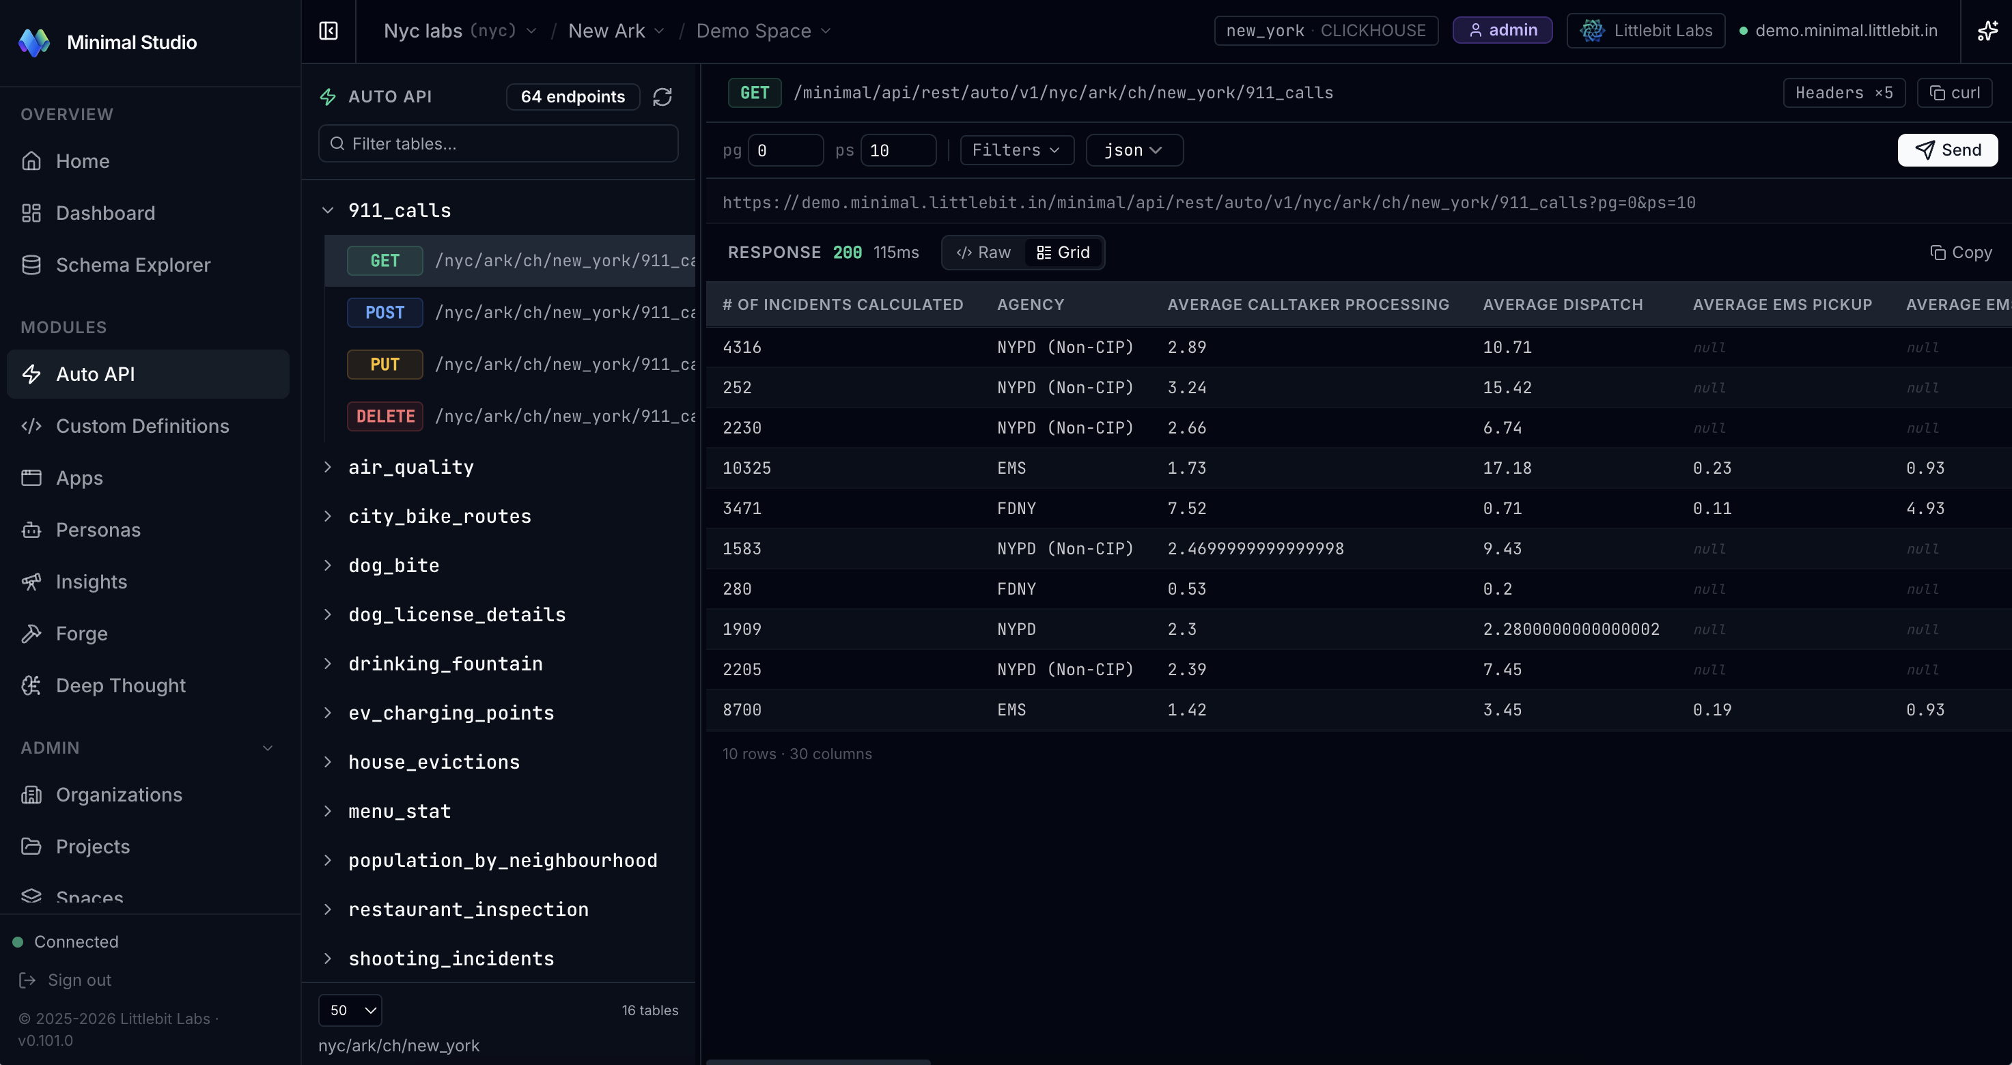This screenshot has width=2012, height=1065.
Task: Open the AI sparkle assistant icon
Action: coord(1989,31)
